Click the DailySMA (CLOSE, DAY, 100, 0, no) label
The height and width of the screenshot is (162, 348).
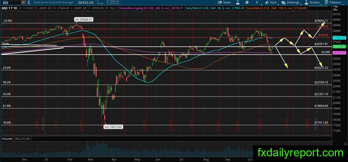pyautogui.click(x=270, y=8)
